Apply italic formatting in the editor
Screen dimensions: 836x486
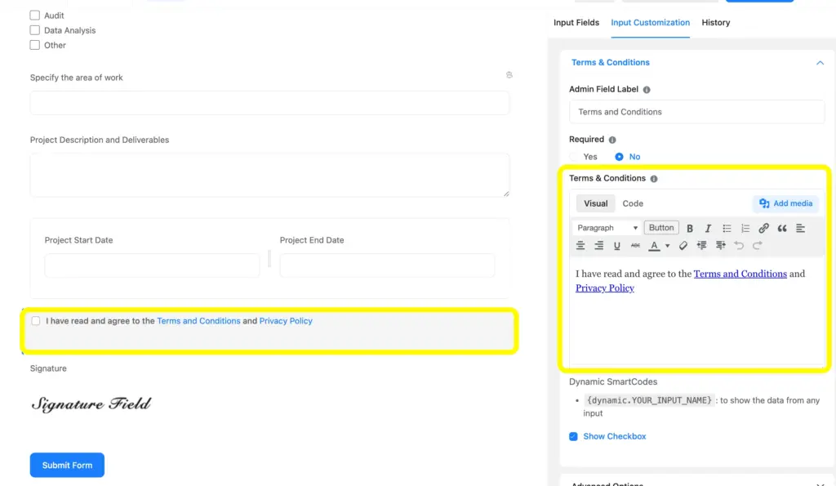pyautogui.click(x=708, y=229)
